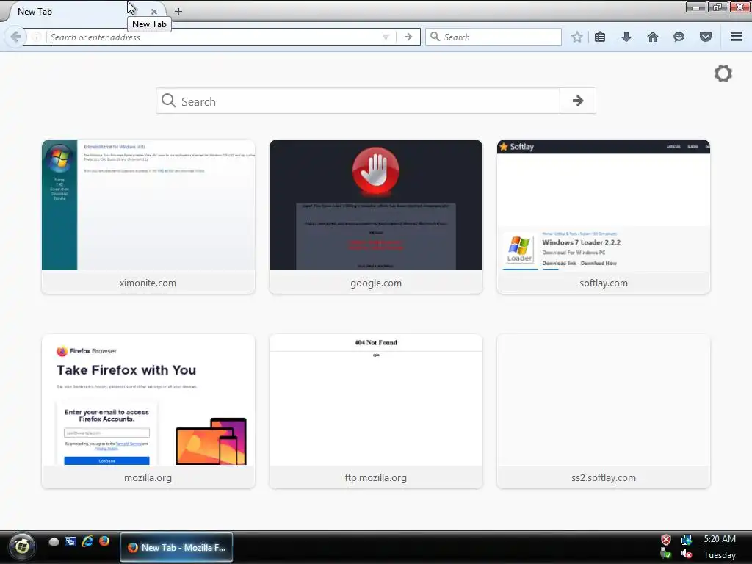
Task: Click the ss2.softlay.com label
Action: (x=604, y=477)
